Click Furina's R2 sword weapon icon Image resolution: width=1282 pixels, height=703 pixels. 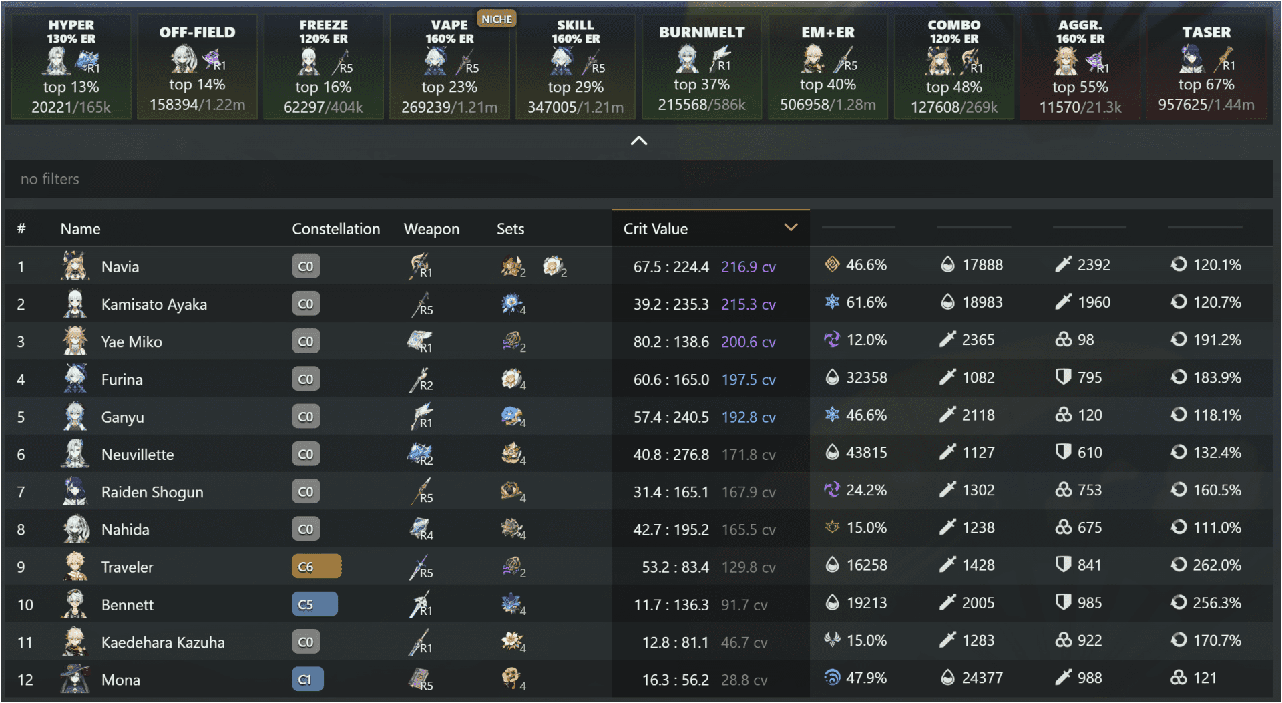point(421,379)
